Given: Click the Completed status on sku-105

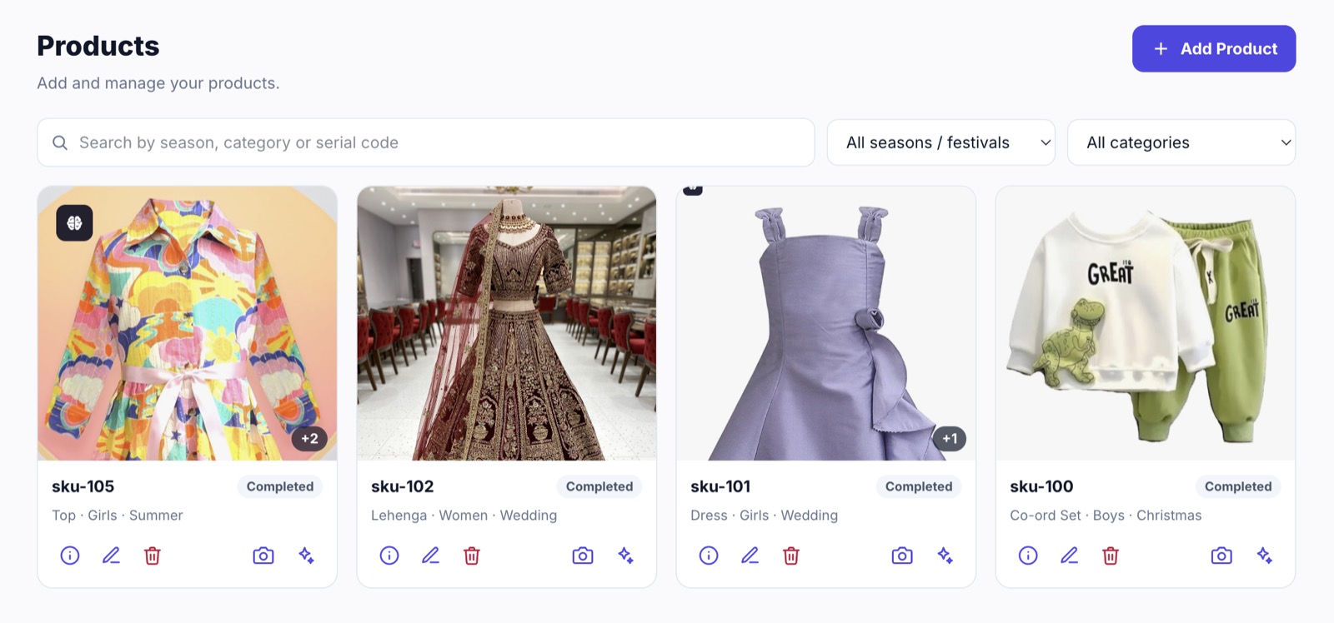Looking at the screenshot, I should point(280,486).
